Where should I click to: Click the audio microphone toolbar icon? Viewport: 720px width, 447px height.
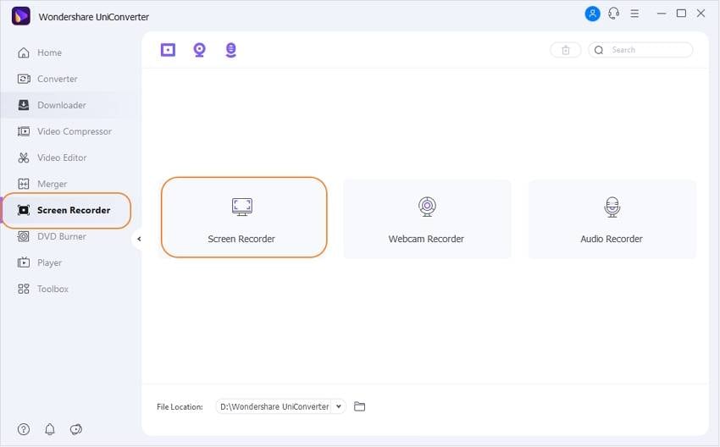click(231, 50)
